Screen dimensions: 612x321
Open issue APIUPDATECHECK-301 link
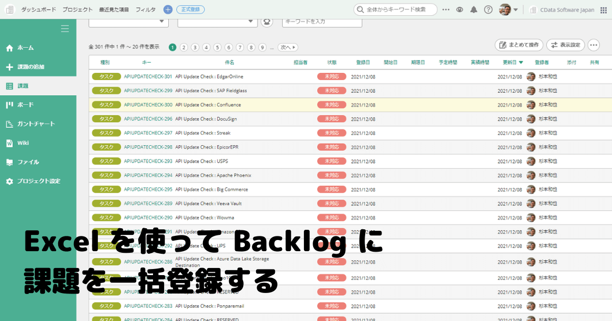pos(148,76)
